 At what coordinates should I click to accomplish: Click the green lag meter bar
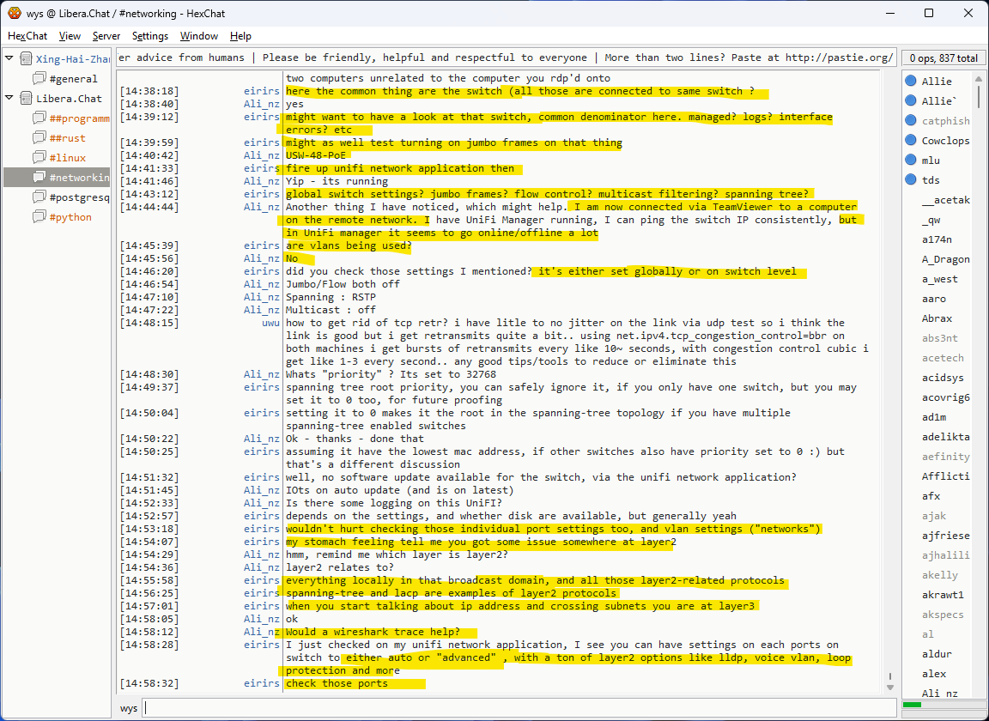(912, 705)
